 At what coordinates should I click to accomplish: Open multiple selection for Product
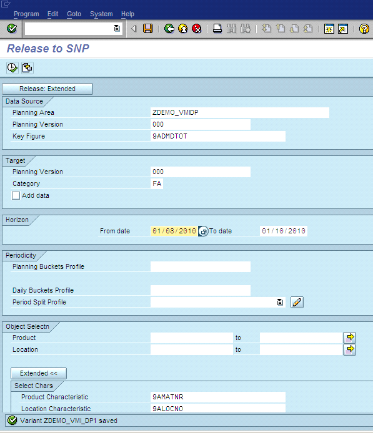349,338
